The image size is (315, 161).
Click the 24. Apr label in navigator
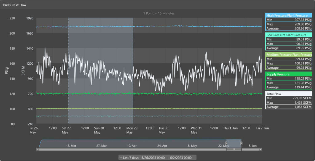tap(162, 146)
